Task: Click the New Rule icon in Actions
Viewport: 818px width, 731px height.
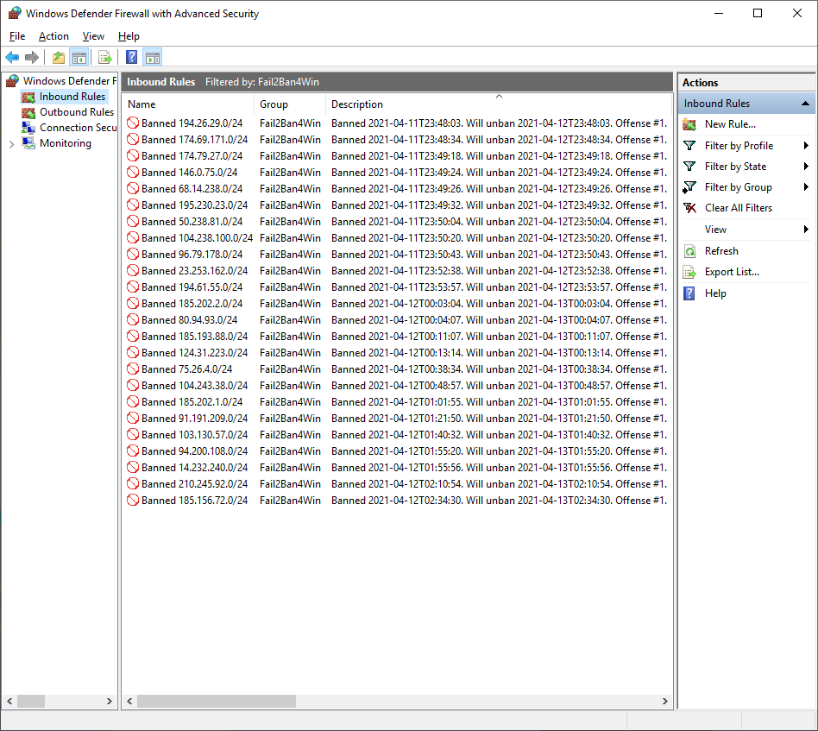Action: [x=689, y=124]
